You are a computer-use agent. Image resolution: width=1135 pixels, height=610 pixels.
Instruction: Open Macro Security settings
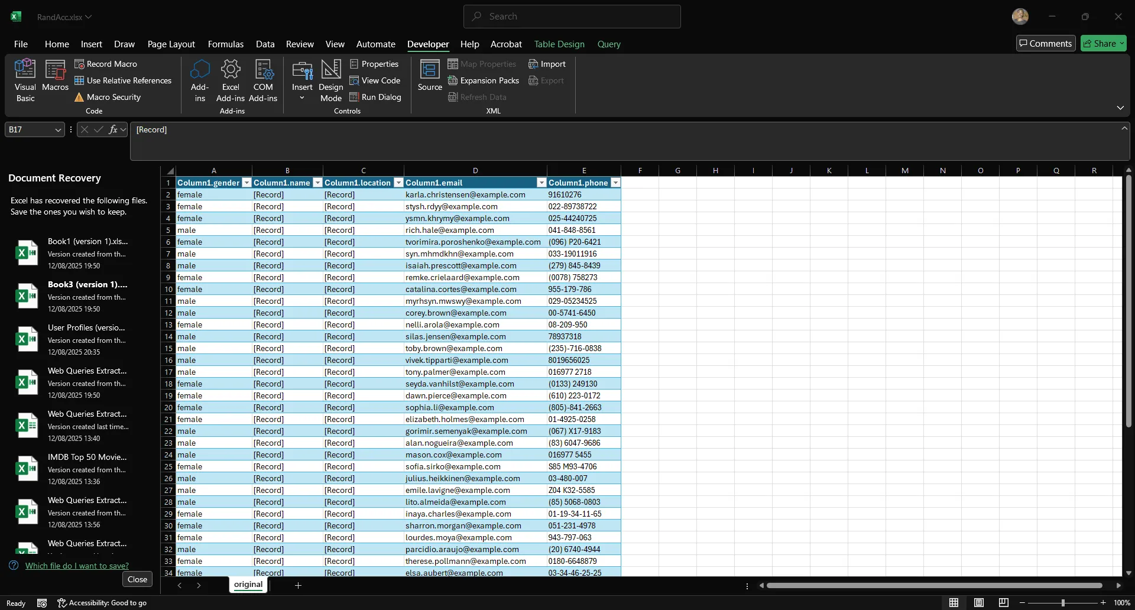pyautogui.click(x=108, y=97)
